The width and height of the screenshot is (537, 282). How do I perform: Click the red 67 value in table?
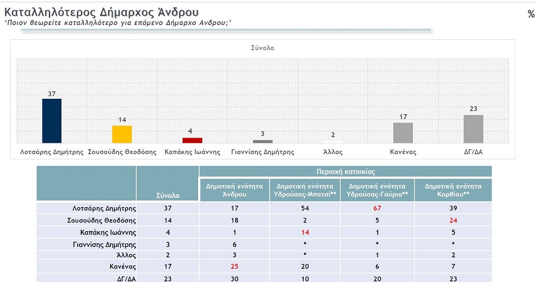click(376, 208)
